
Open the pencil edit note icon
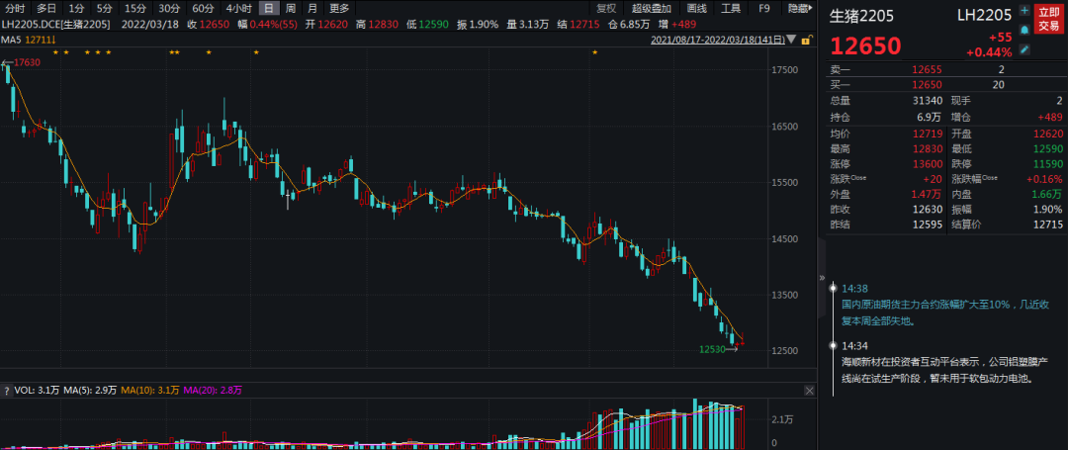point(1024,49)
